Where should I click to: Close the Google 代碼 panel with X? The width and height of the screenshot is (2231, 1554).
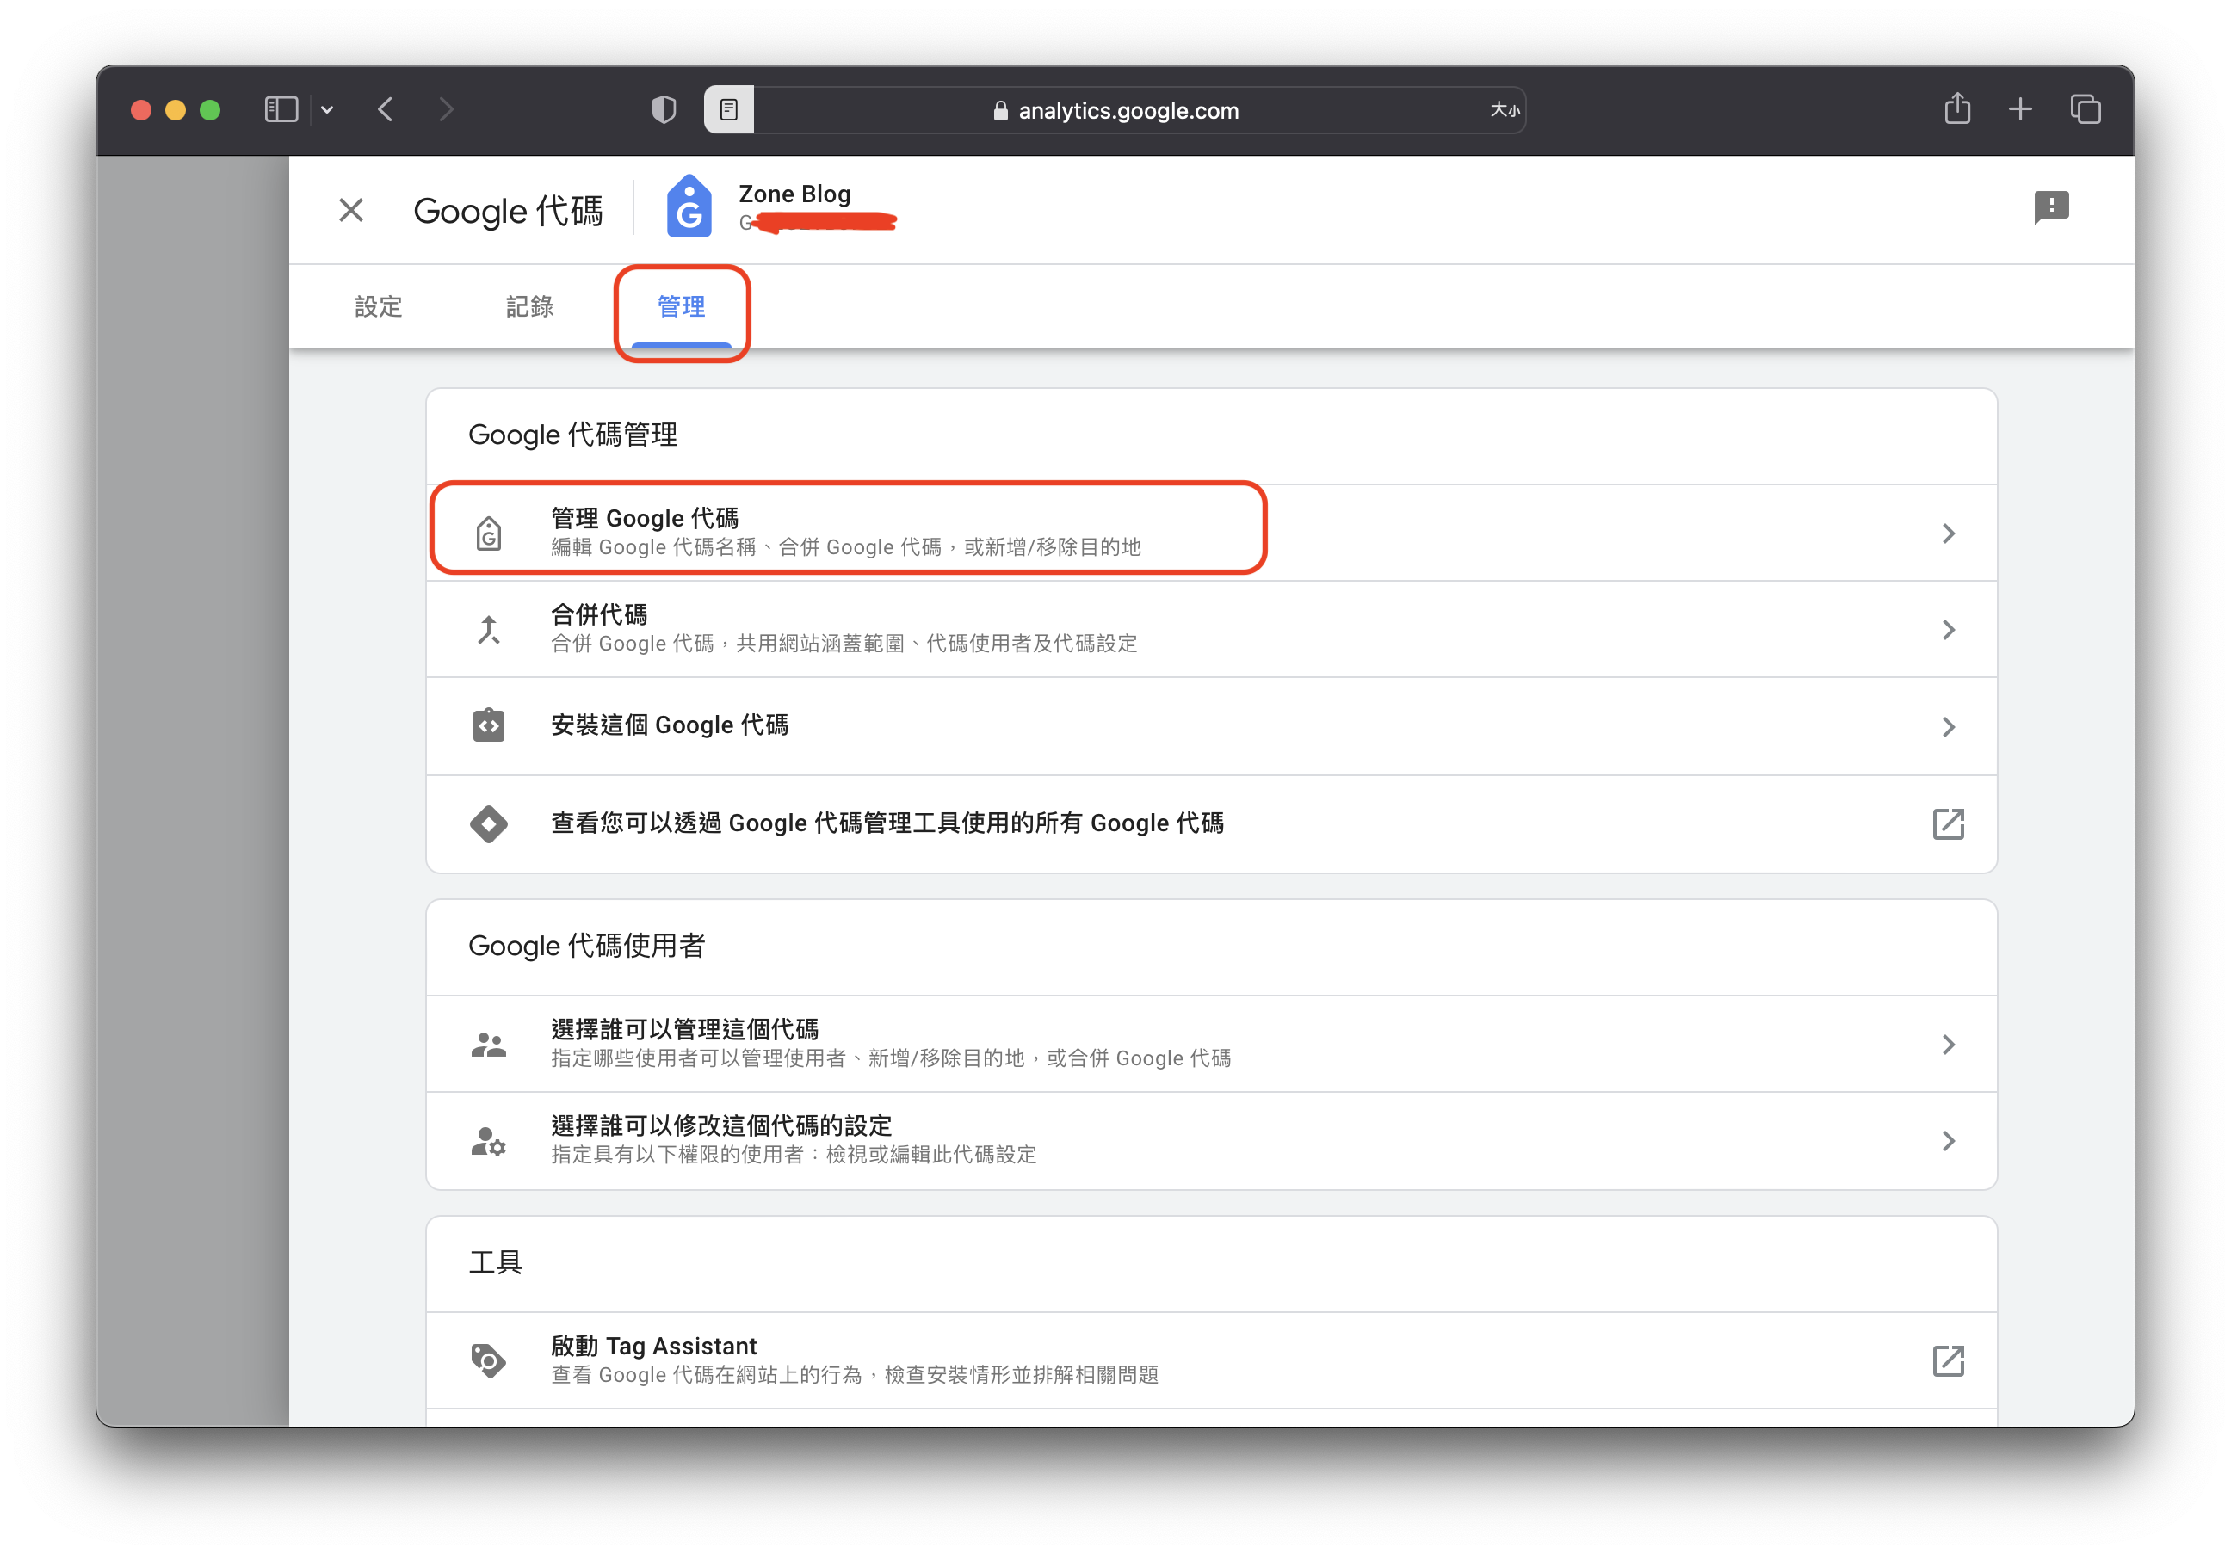[x=351, y=210]
